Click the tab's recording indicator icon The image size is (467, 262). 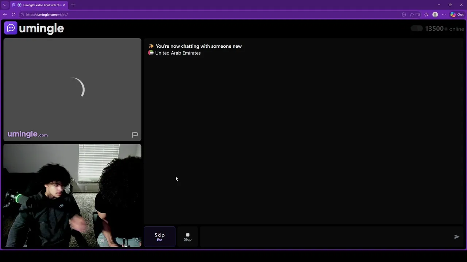click(19, 5)
